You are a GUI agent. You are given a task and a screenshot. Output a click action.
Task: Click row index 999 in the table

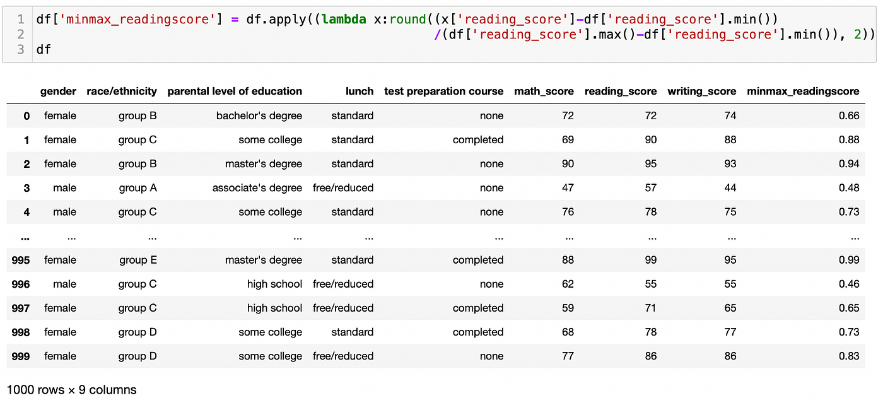pyautogui.click(x=21, y=356)
